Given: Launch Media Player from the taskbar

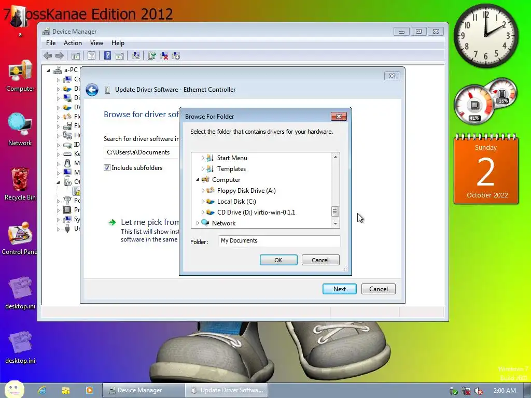Looking at the screenshot, I should tap(89, 390).
